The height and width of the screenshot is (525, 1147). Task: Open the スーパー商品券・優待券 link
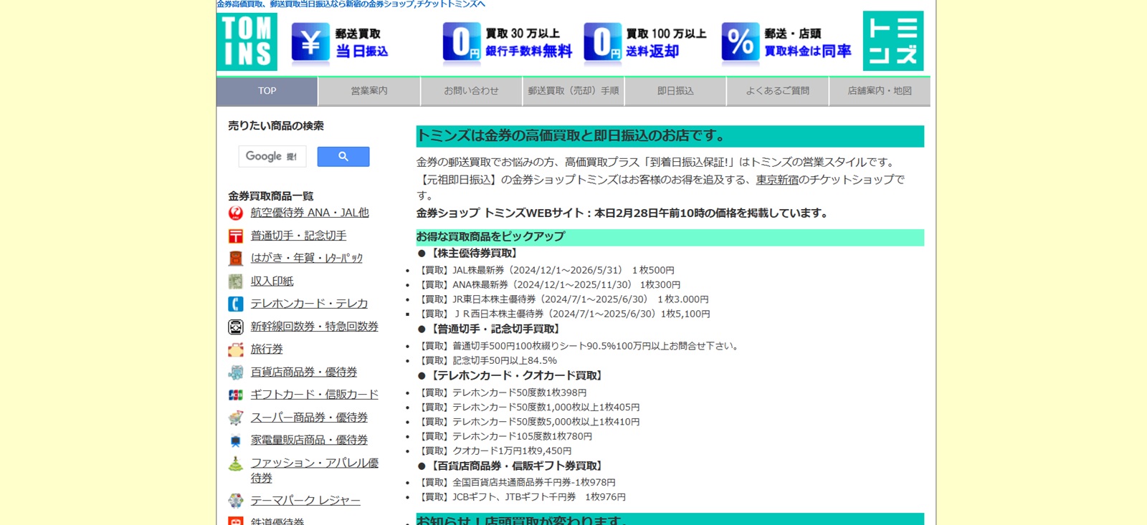click(309, 418)
